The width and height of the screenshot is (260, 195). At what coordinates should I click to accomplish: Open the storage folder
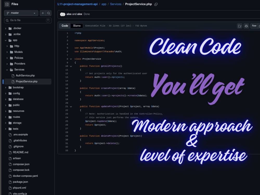17,123
